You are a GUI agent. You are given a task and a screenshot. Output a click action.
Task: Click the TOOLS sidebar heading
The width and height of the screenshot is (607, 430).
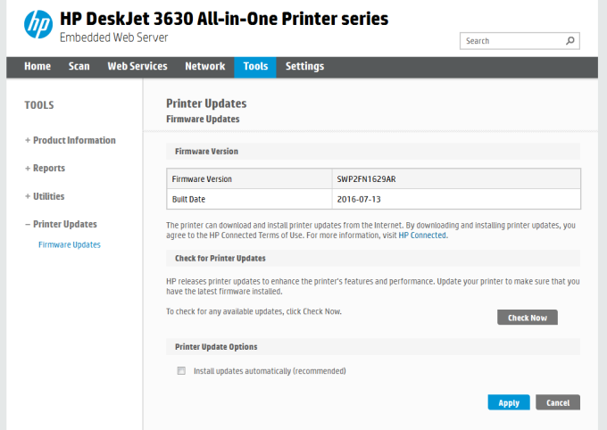click(39, 105)
